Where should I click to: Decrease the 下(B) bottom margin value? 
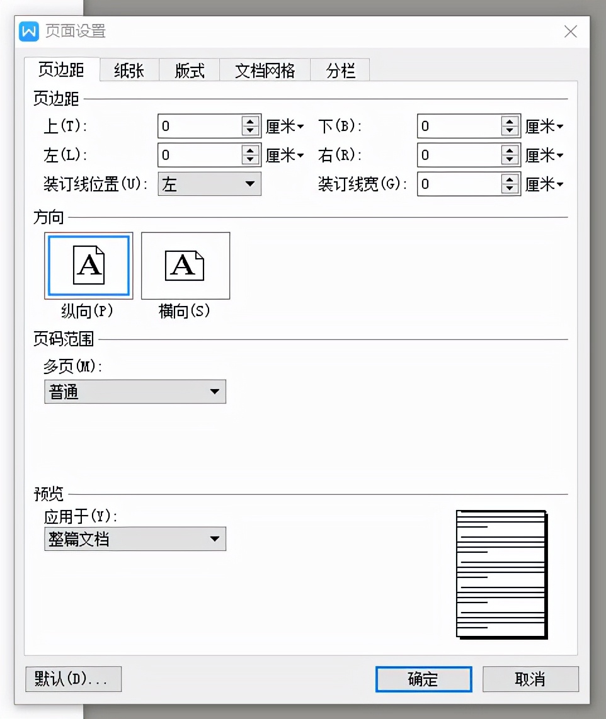coord(510,131)
